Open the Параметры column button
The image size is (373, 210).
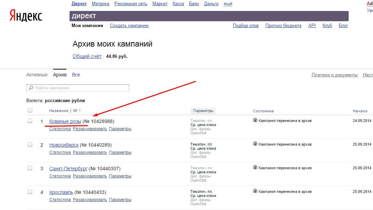(x=203, y=111)
